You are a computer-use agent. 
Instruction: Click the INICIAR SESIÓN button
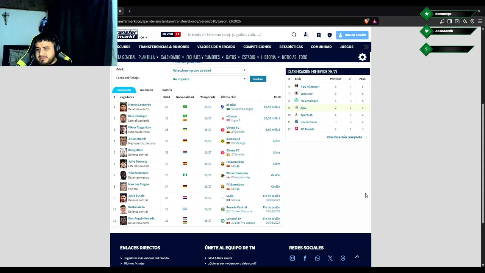click(352, 35)
